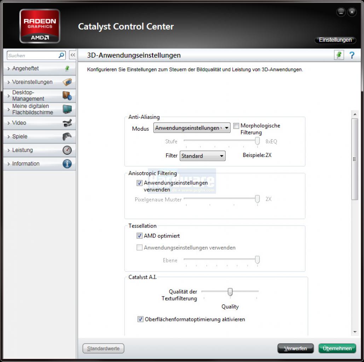The width and height of the screenshot is (364, 362).
Task: Toggle the AMD optimiert checkbox
Action: (x=139, y=236)
